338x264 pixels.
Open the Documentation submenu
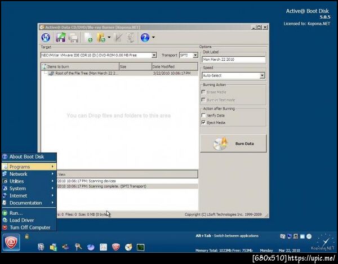[29, 203]
